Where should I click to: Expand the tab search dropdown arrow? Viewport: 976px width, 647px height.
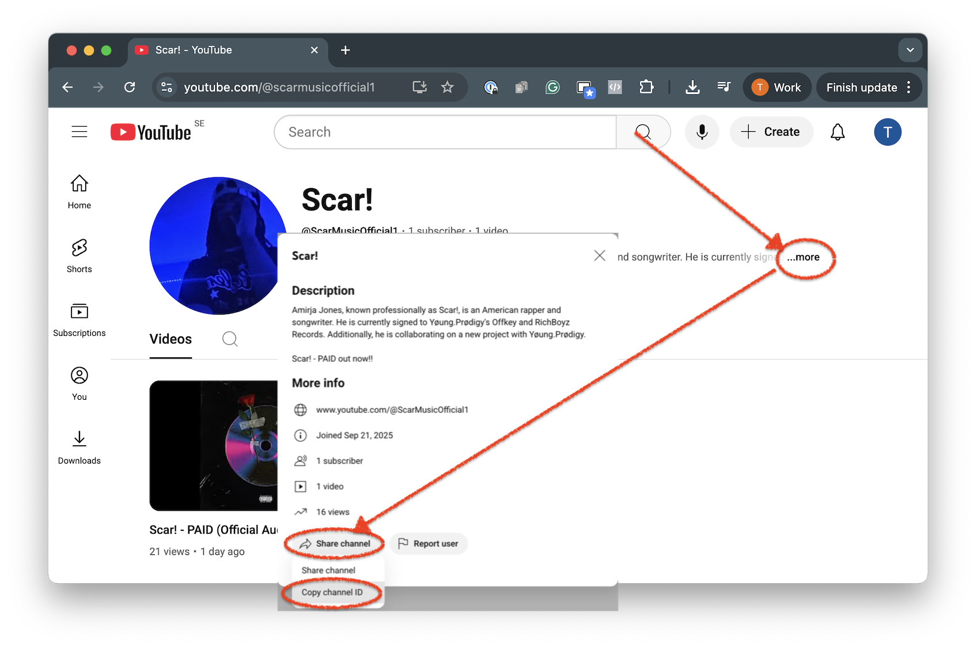tap(910, 50)
